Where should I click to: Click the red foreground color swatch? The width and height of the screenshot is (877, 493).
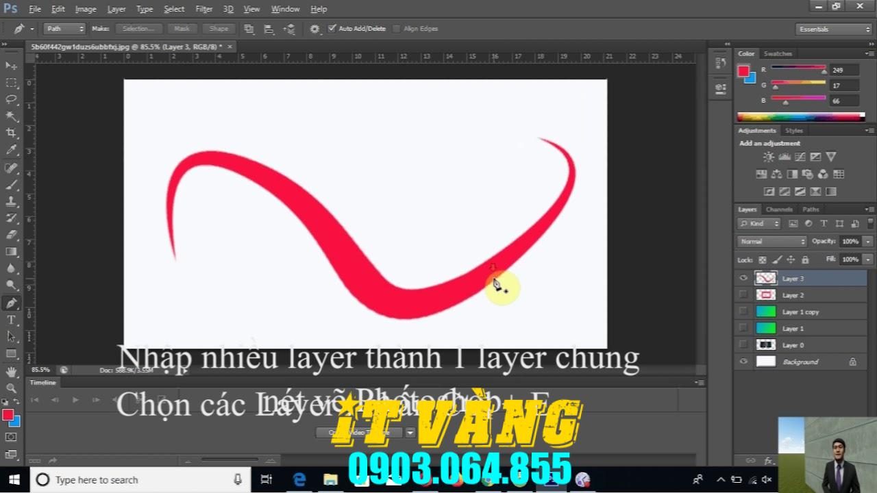[8, 414]
